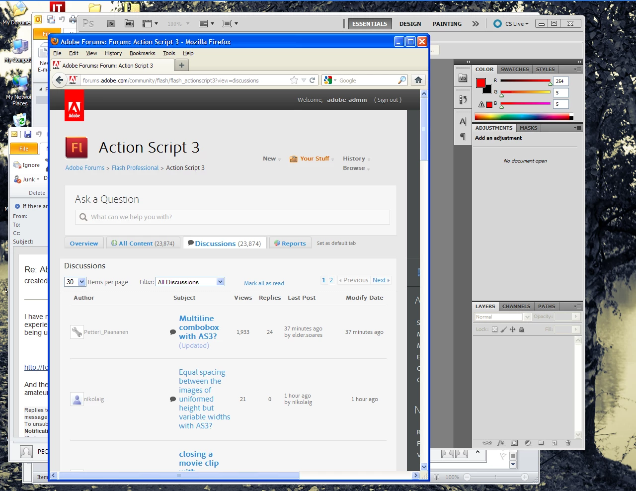Open Firefox Tools menu

(x=169, y=53)
